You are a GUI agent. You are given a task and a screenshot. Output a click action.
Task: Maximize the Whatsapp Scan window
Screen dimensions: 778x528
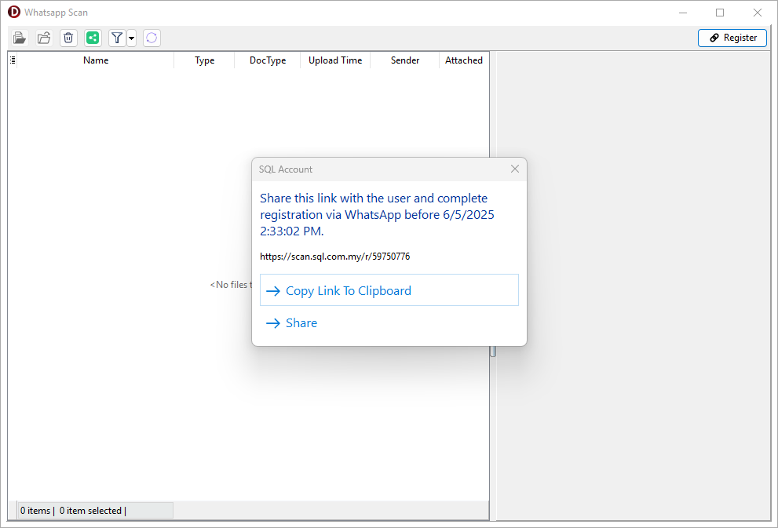720,13
